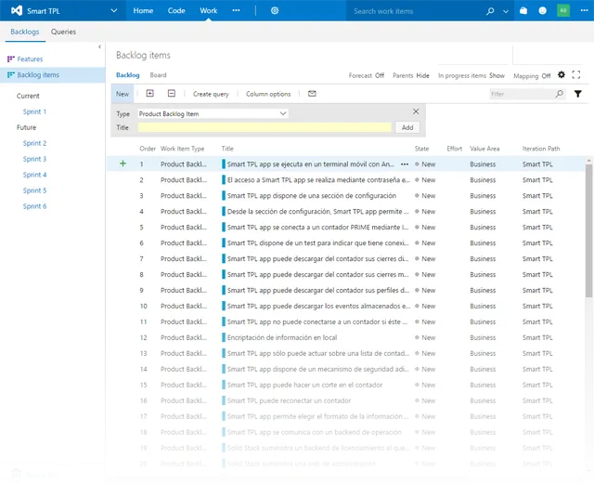The image size is (594, 485).
Task: Click the filter magnifier icon
Action: pyautogui.click(x=559, y=94)
